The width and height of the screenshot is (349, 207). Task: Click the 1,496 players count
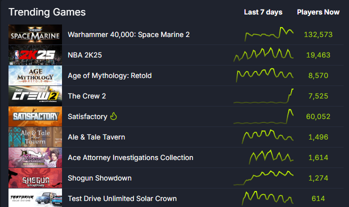(x=318, y=137)
